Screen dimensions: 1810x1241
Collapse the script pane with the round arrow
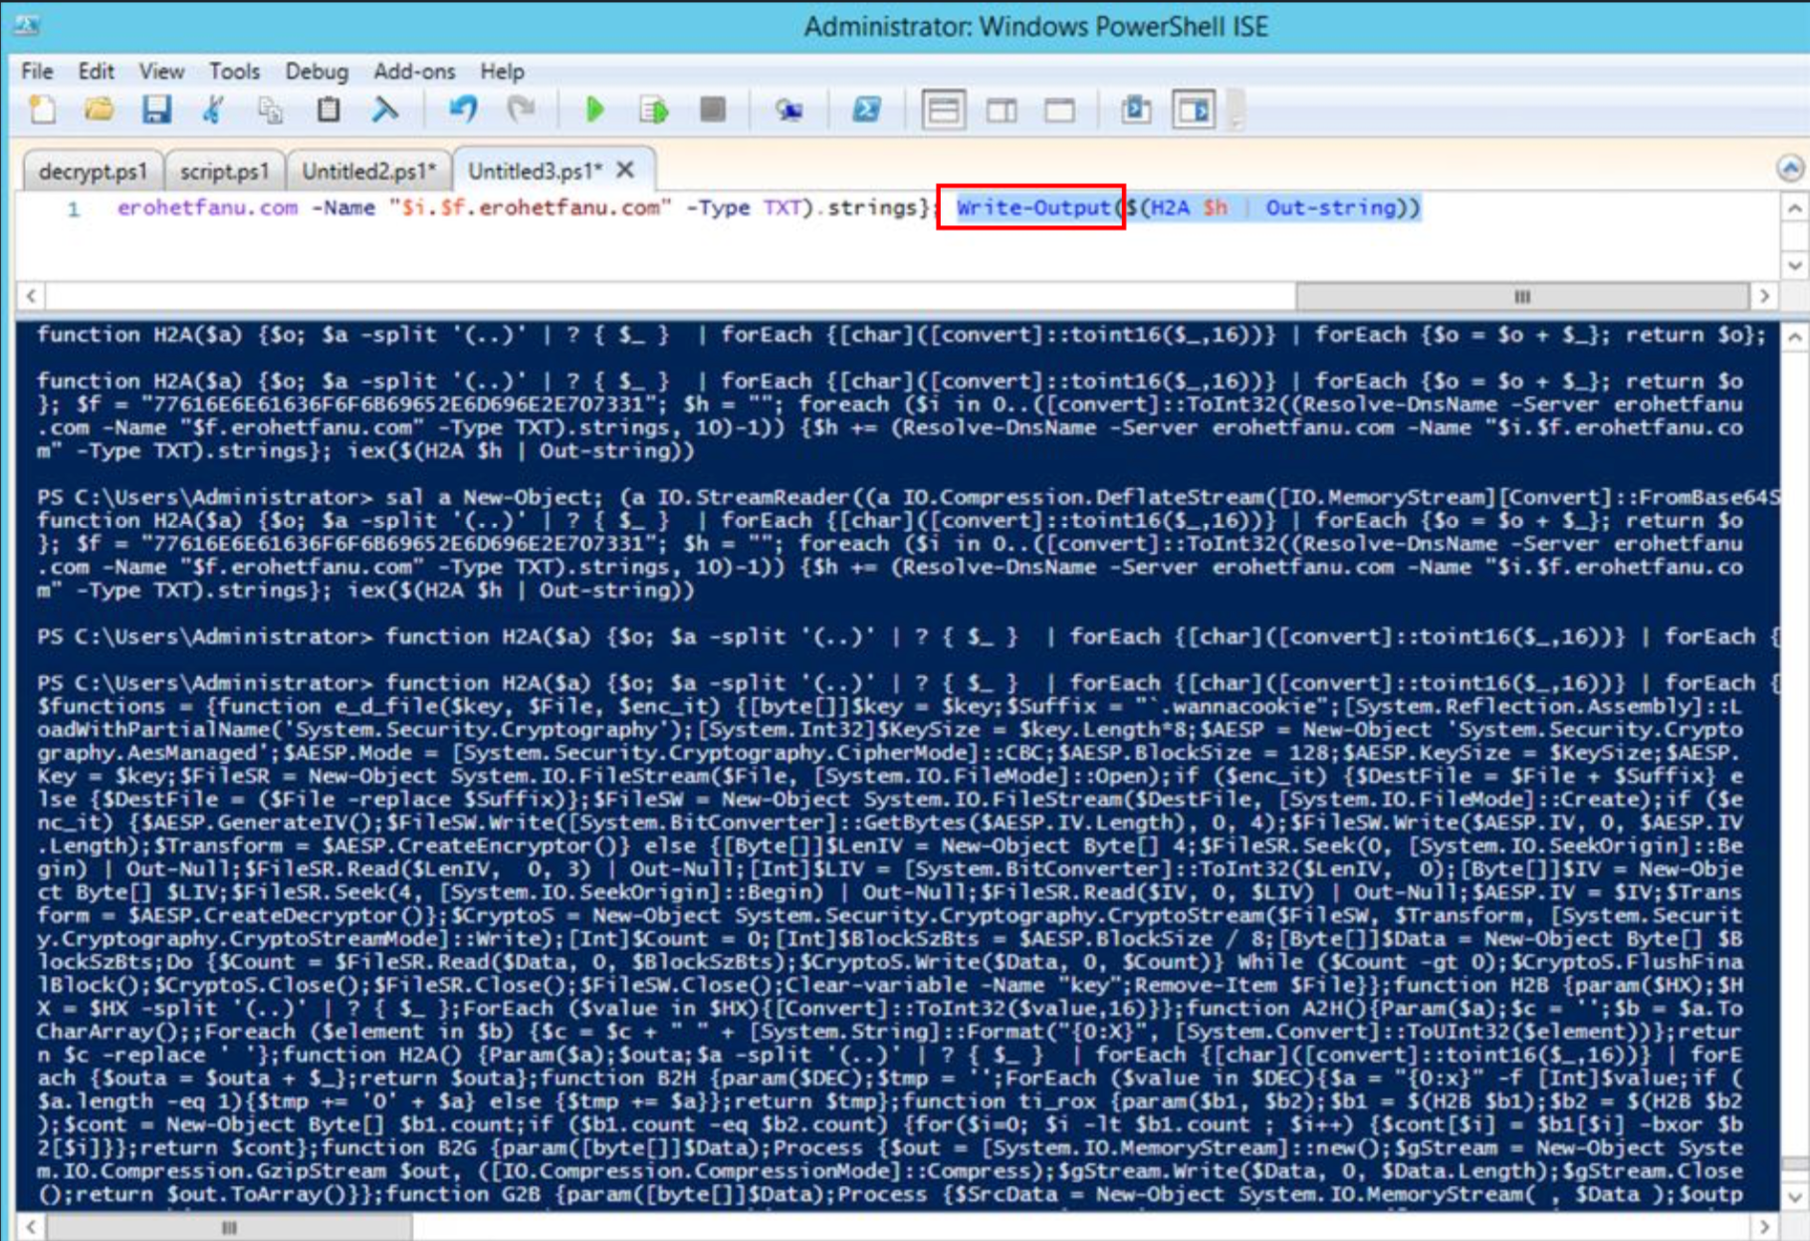[x=1789, y=168]
